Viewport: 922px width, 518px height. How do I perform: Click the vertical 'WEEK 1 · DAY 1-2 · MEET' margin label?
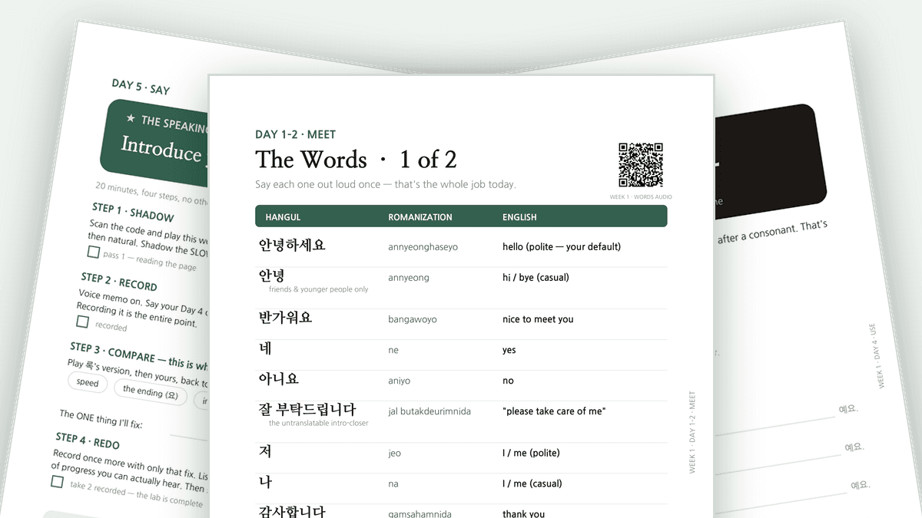click(691, 432)
